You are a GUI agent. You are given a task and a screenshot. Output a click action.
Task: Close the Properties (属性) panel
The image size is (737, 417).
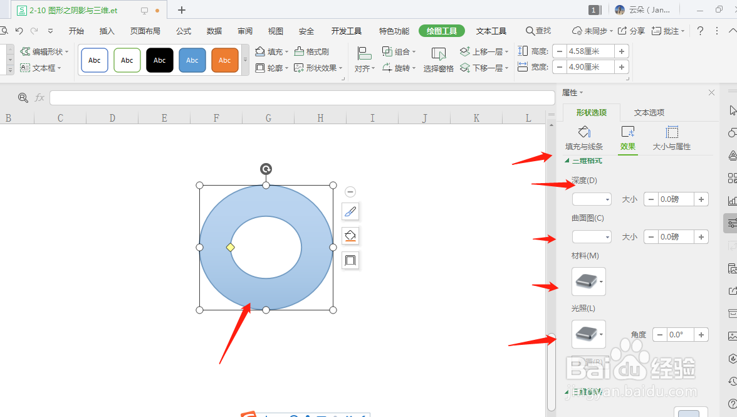tap(711, 93)
